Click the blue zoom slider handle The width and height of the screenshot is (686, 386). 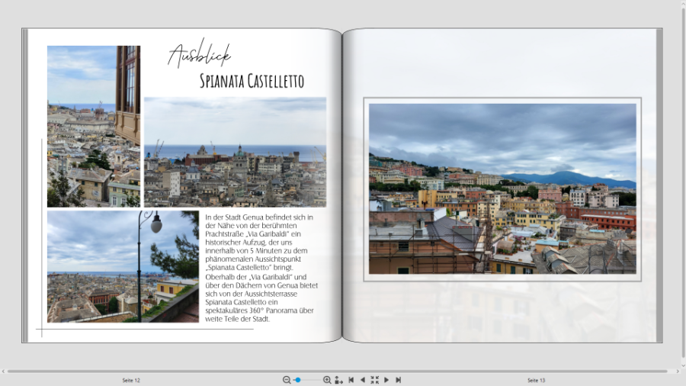(x=298, y=380)
